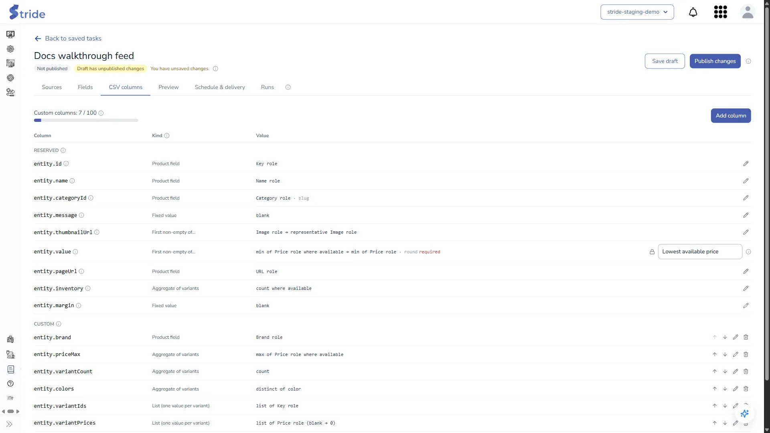Show info for CUSTOM section
The width and height of the screenshot is (770, 433).
(x=59, y=324)
